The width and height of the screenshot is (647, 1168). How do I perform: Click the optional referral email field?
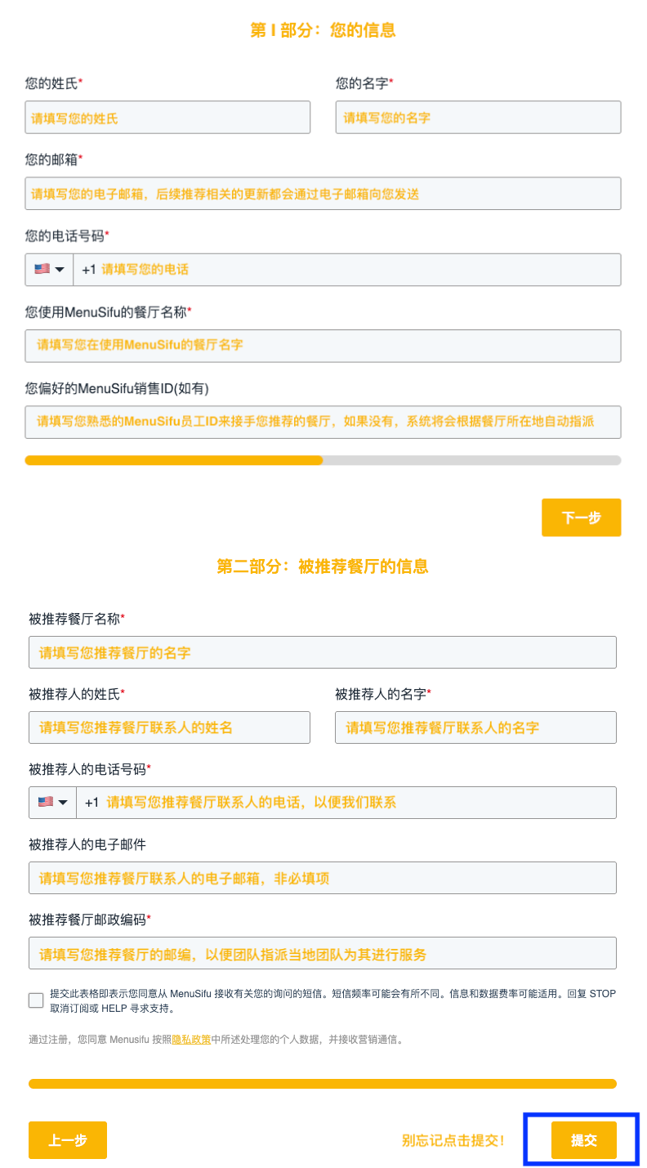click(x=323, y=876)
